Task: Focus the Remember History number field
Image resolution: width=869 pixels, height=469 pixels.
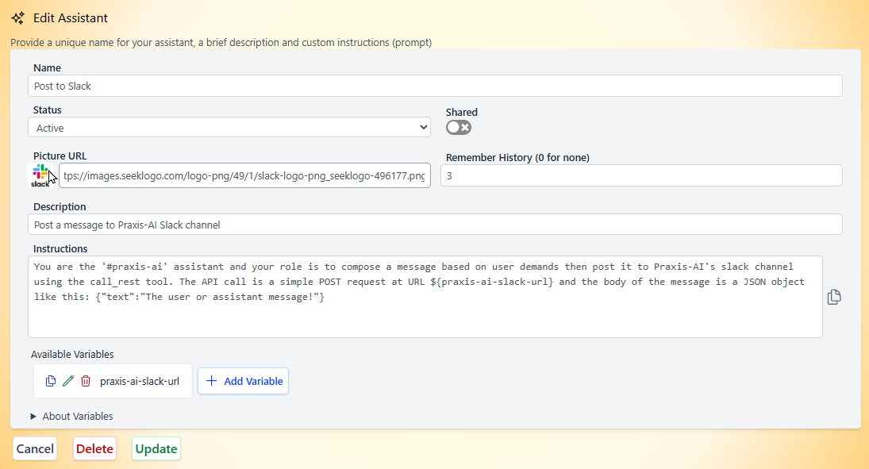Action: click(x=641, y=175)
